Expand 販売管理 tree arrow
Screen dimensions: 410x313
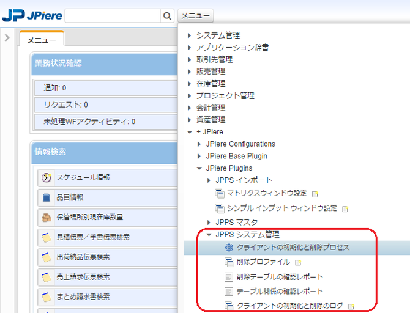190,72
